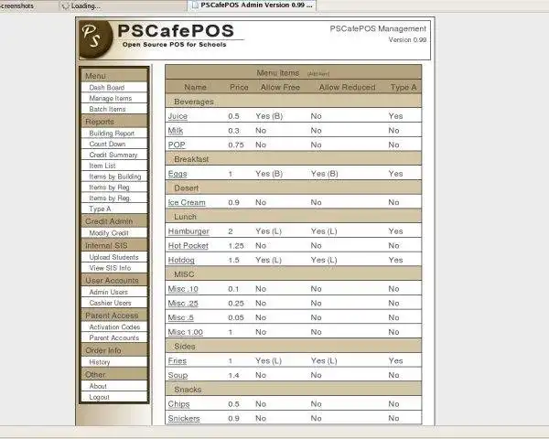549x439 pixels.
Task: Click the Price column header
Action: (239, 87)
